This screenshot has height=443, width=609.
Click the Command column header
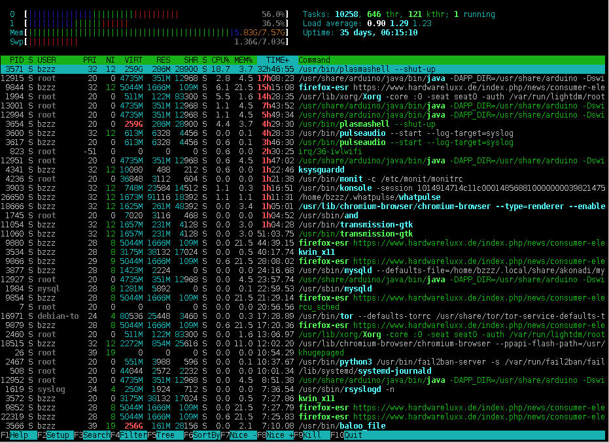pyautogui.click(x=314, y=60)
